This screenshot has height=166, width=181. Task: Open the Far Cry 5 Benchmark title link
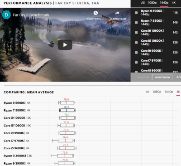(31, 15)
